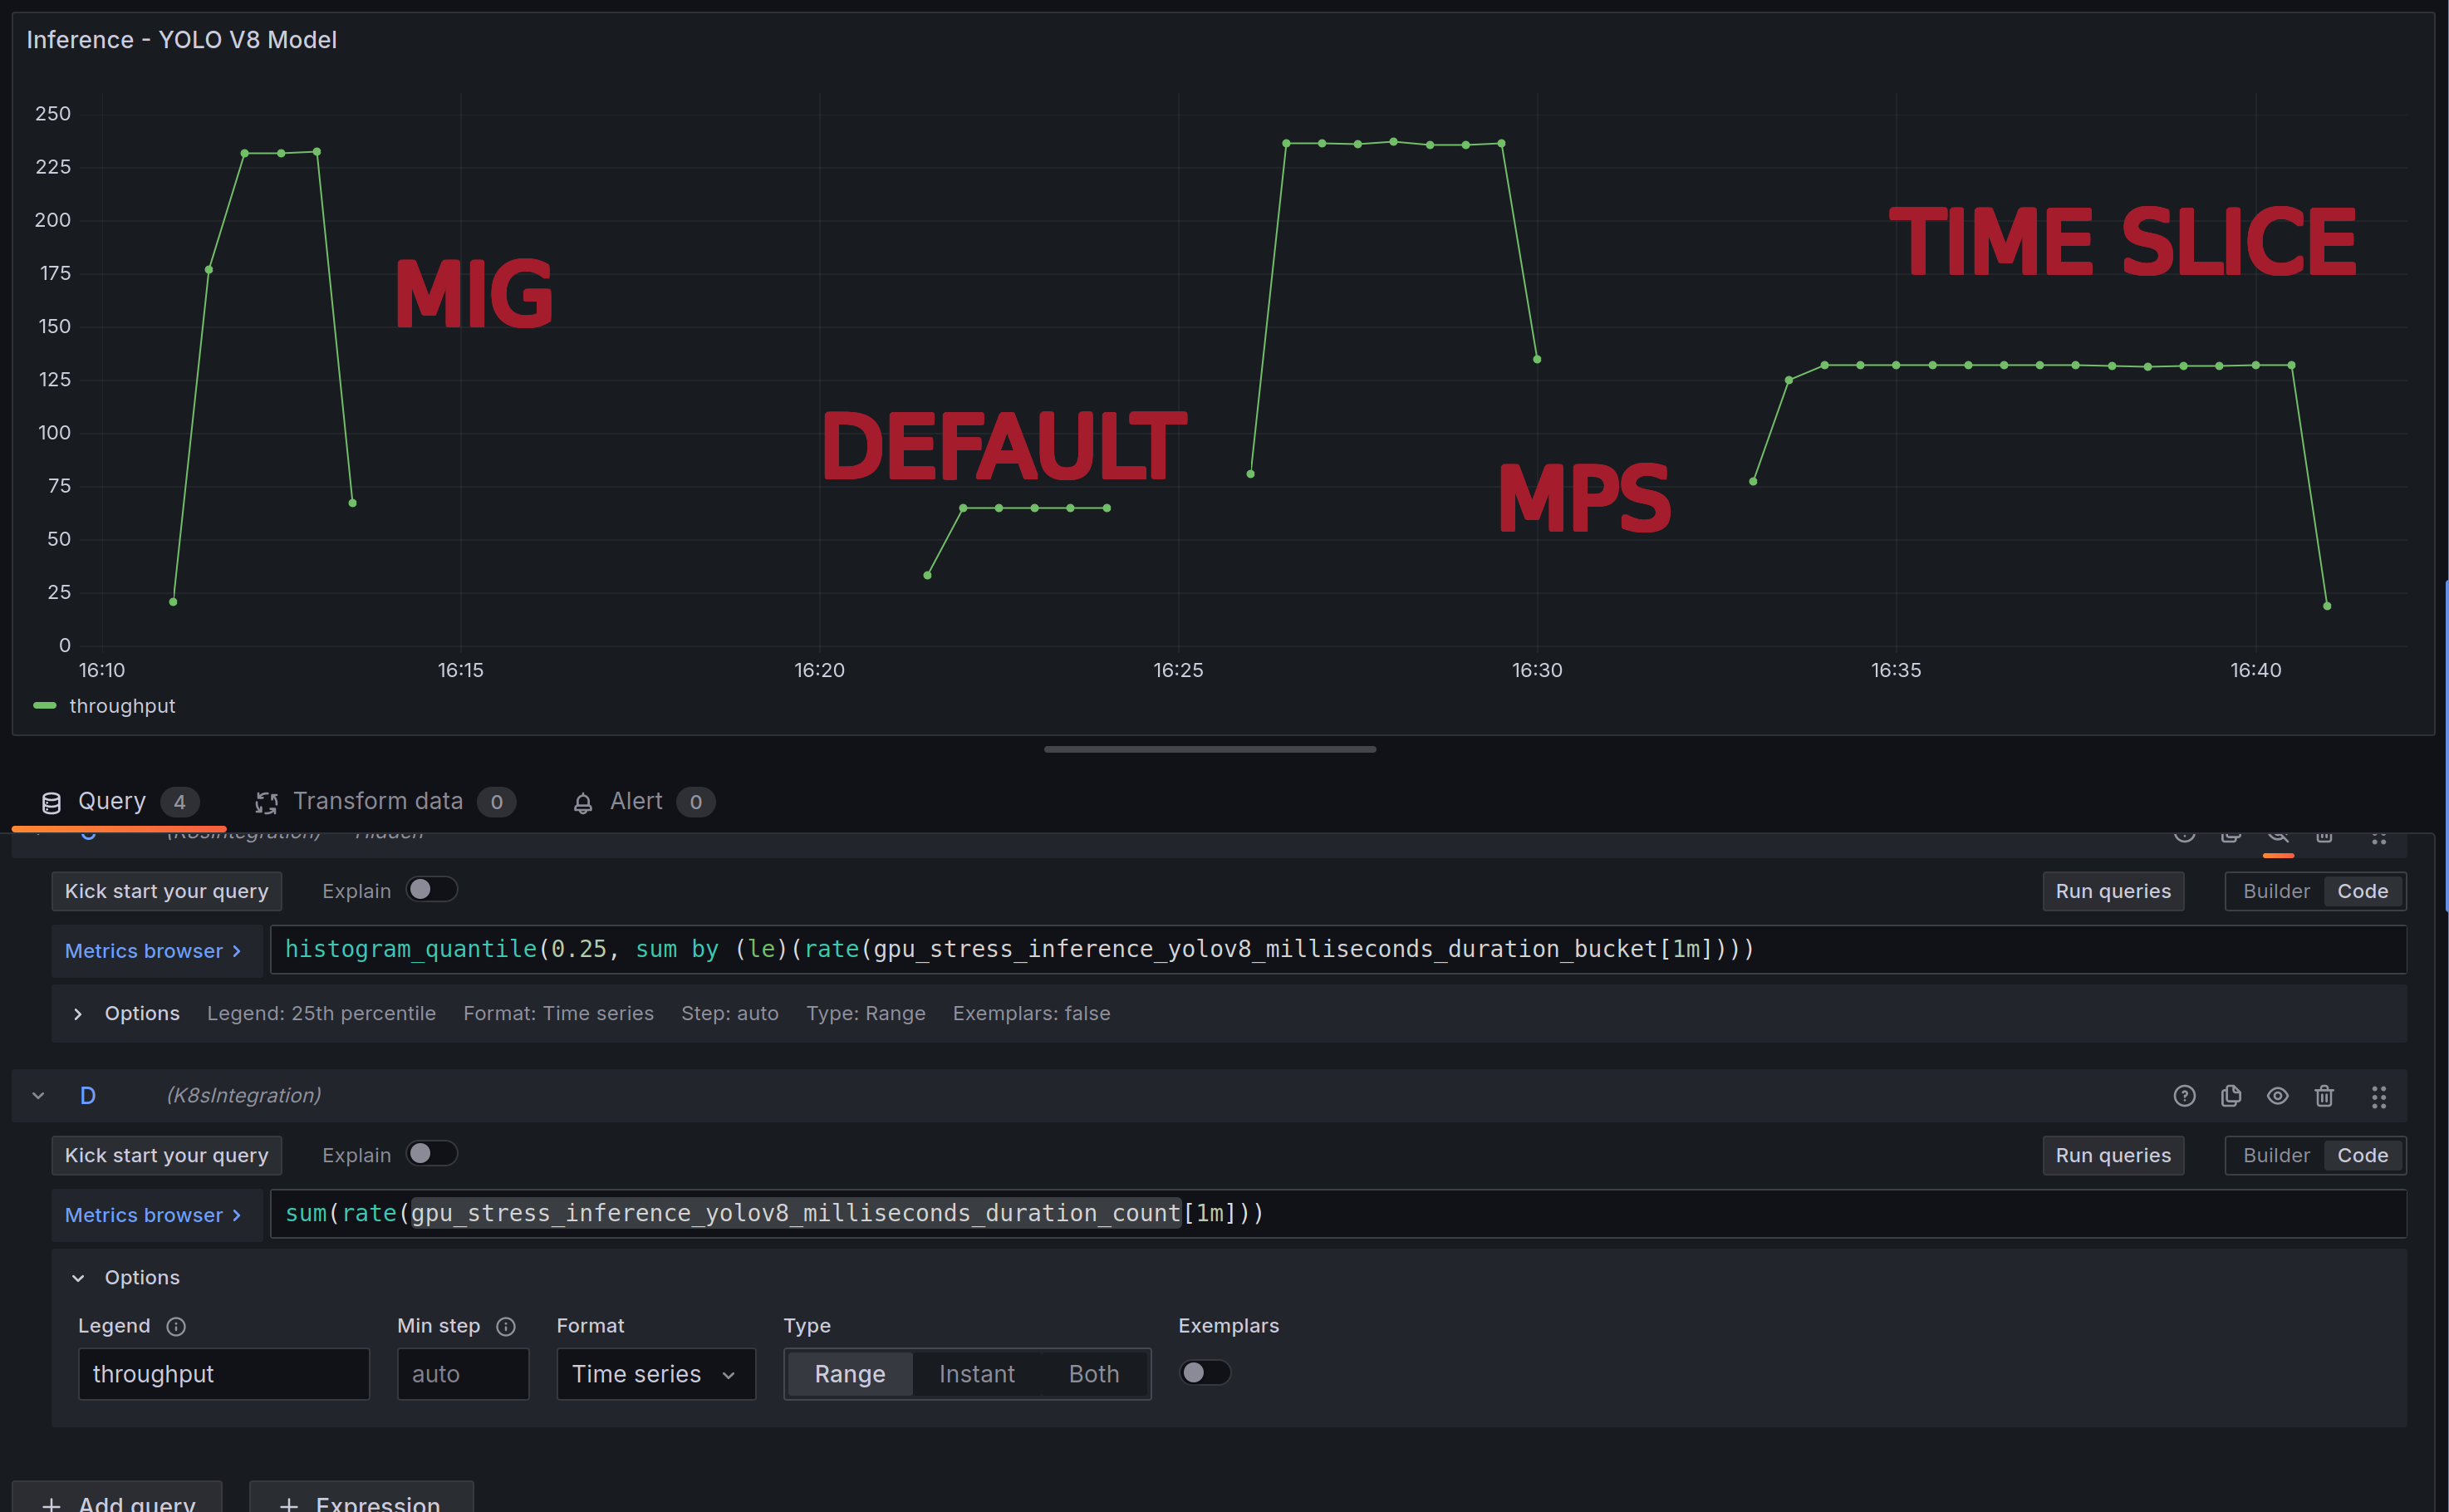Open the Query tab
The width and height of the screenshot is (2449, 1512).
[119, 801]
